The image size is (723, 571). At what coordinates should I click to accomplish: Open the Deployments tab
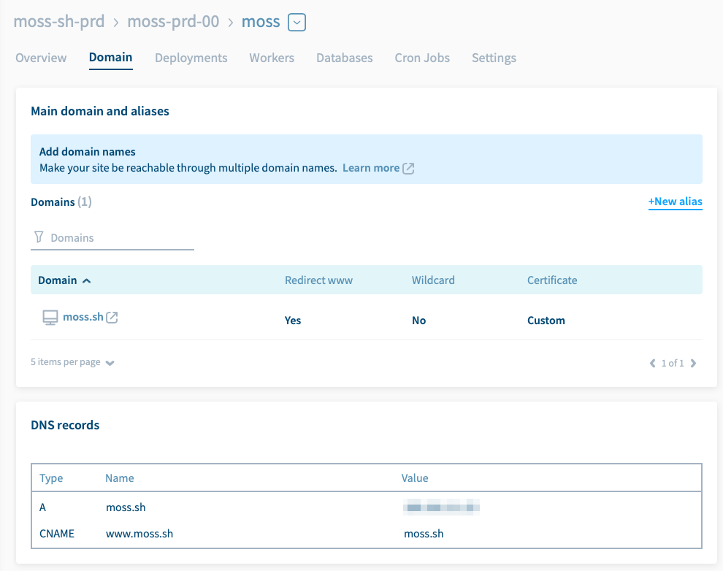pos(191,58)
